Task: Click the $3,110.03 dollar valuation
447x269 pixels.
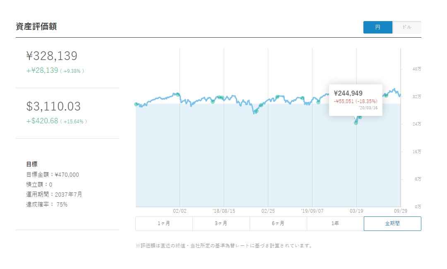Action: tap(53, 106)
